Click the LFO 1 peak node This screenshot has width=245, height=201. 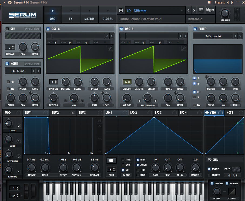pos(154,118)
